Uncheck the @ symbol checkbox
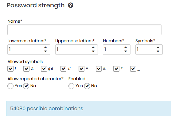This screenshot has width=171, height=116. coord(44,69)
